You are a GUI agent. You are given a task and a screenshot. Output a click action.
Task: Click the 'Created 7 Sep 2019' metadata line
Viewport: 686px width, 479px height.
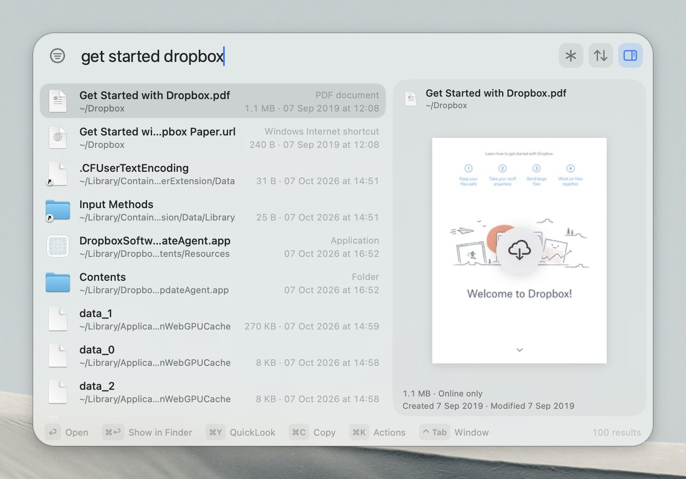coord(488,406)
